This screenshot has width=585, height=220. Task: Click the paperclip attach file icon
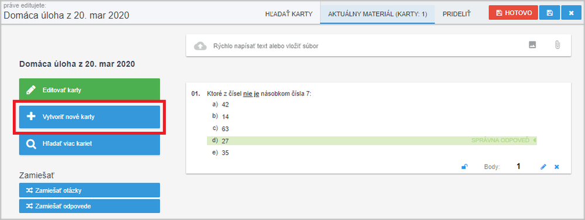[x=557, y=45]
